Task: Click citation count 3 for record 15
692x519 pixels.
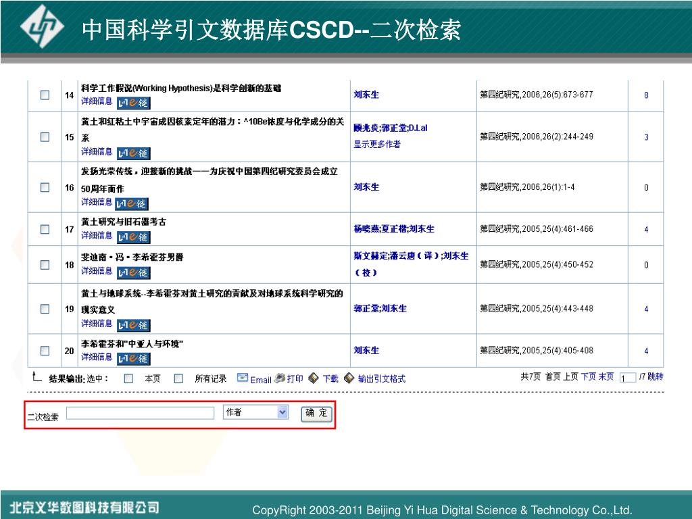Action: (646, 137)
